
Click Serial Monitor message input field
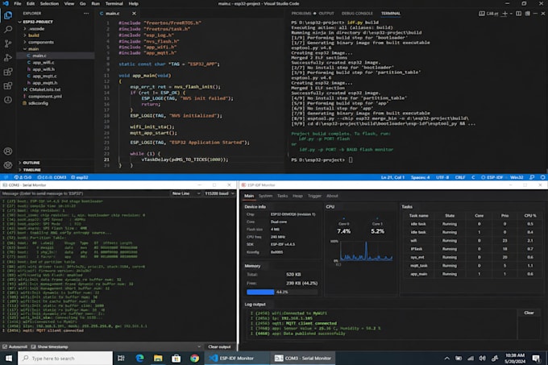pyautogui.click(x=85, y=193)
